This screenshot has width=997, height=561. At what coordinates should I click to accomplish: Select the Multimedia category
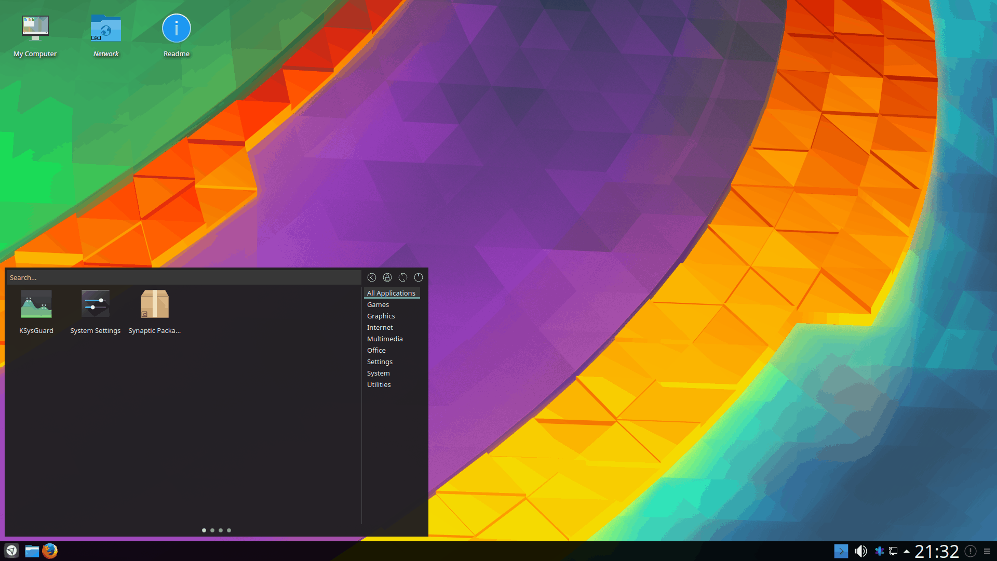click(x=385, y=339)
